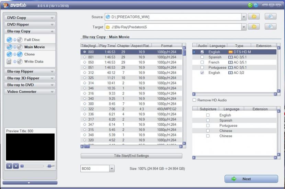Screen dimensions: 285x189
Task: Play the preview title
Action: (9, 166)
